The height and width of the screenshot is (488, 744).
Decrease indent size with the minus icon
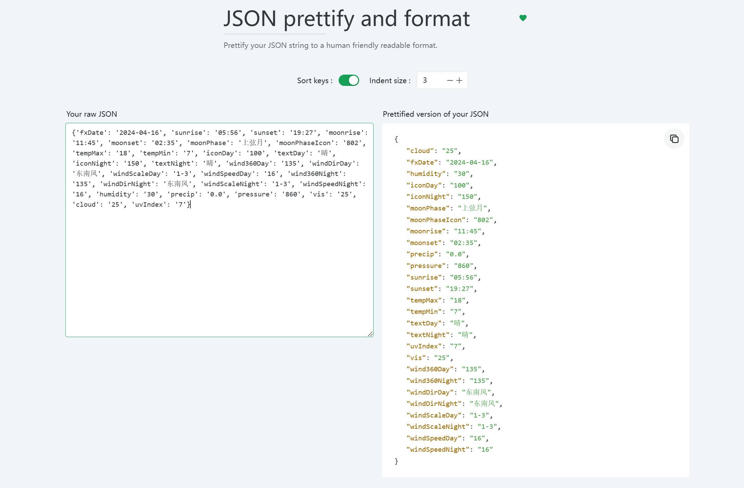click(450, 80)
